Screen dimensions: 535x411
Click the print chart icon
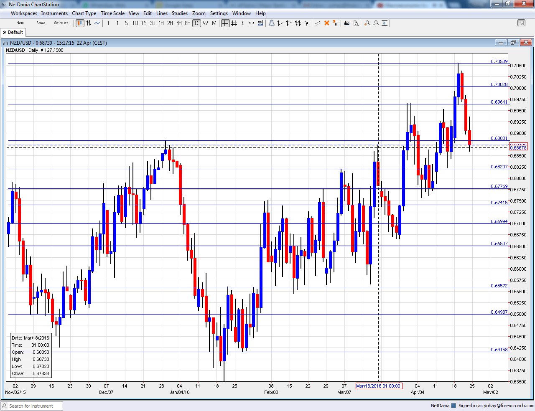(346, 23)
